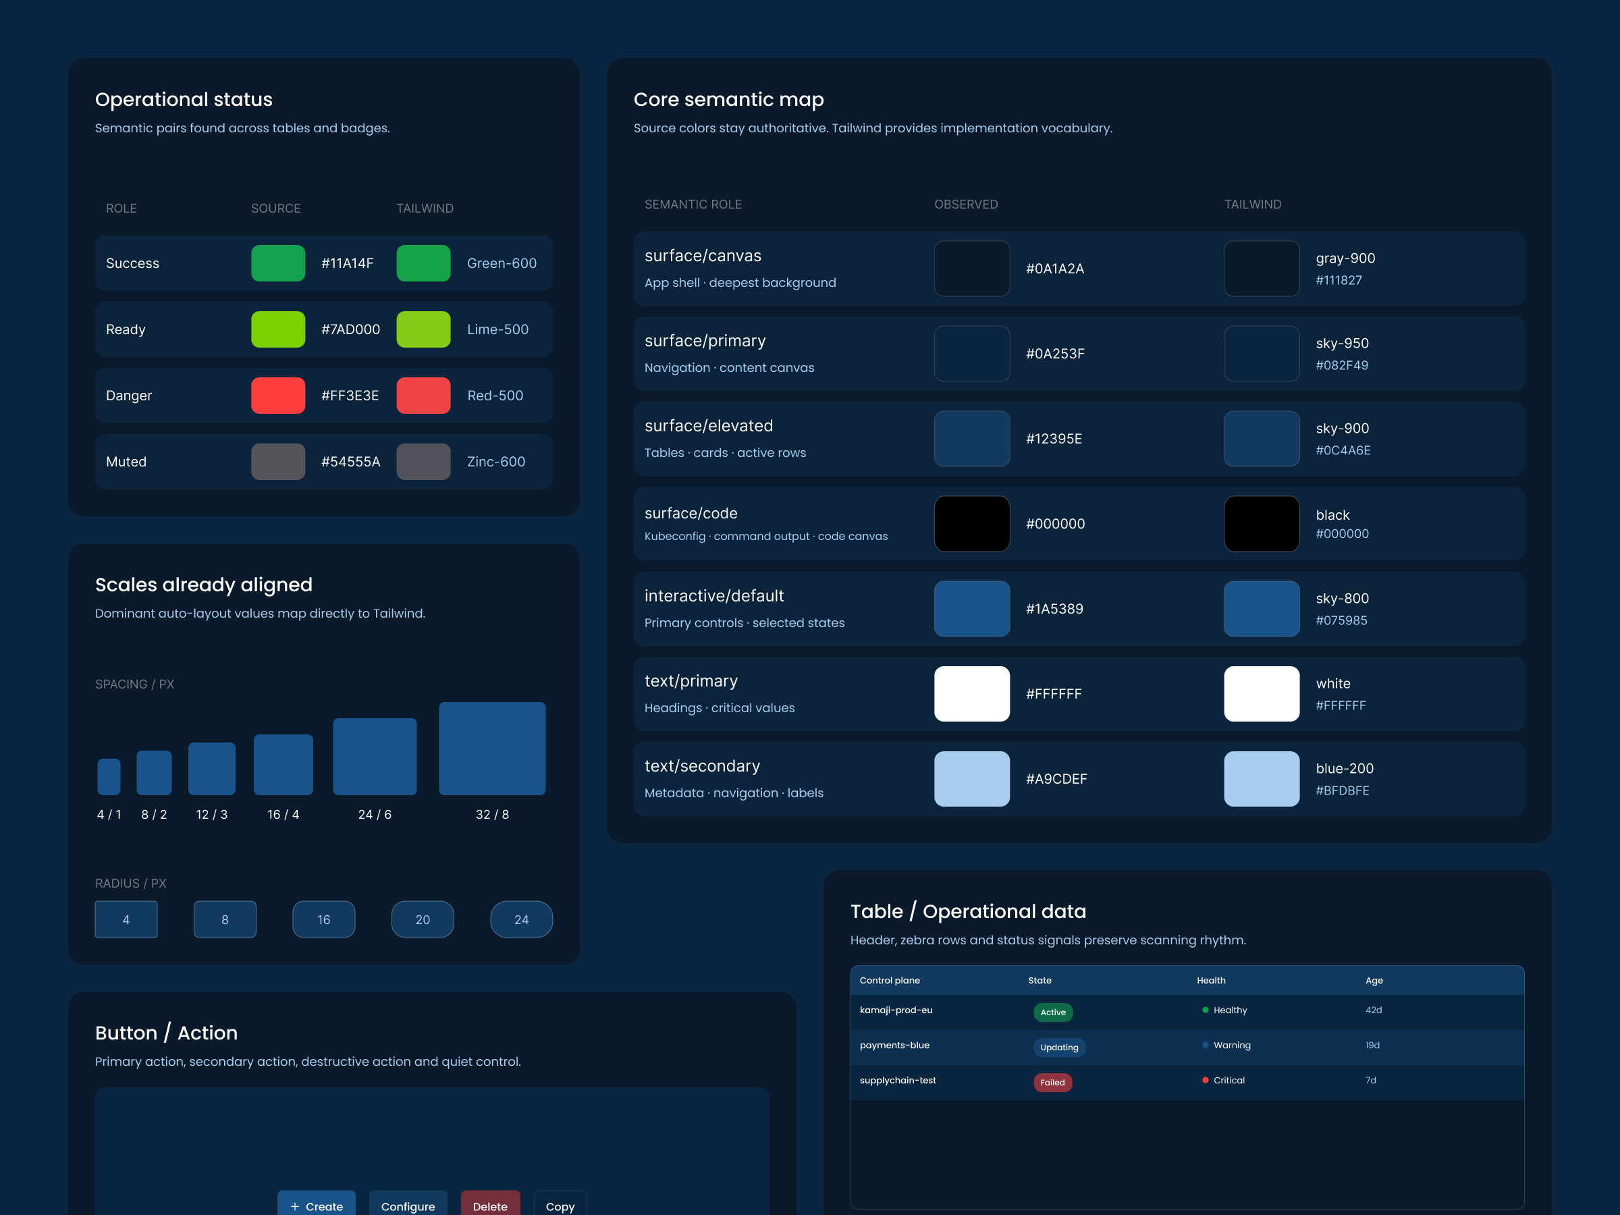Select the Green-600 Tailwind swatch
1620x1215 pixels.
click(x=423, y=263)
